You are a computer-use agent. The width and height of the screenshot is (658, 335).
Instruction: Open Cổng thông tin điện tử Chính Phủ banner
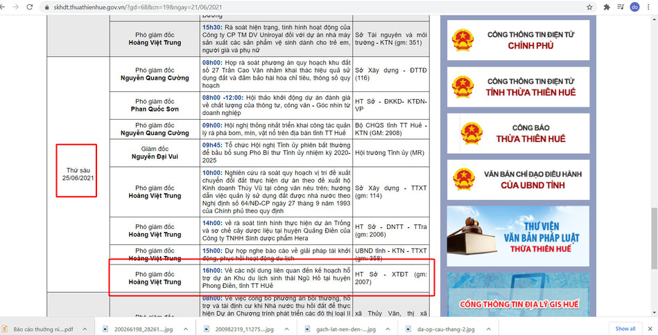pos(518,40)
